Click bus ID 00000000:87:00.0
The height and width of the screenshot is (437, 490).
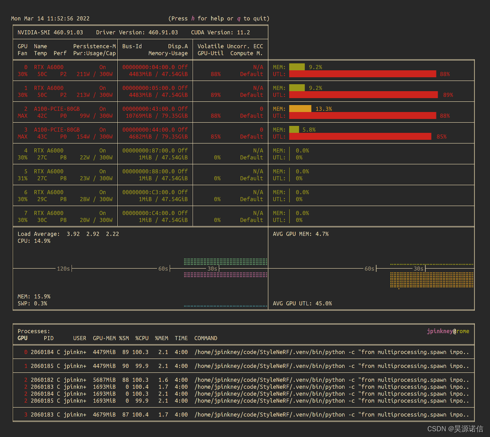pyautogui.click(x=148, y=150)
